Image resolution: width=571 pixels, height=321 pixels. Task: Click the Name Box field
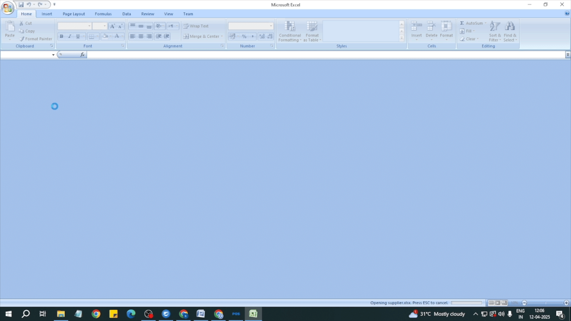pos(26,55)
